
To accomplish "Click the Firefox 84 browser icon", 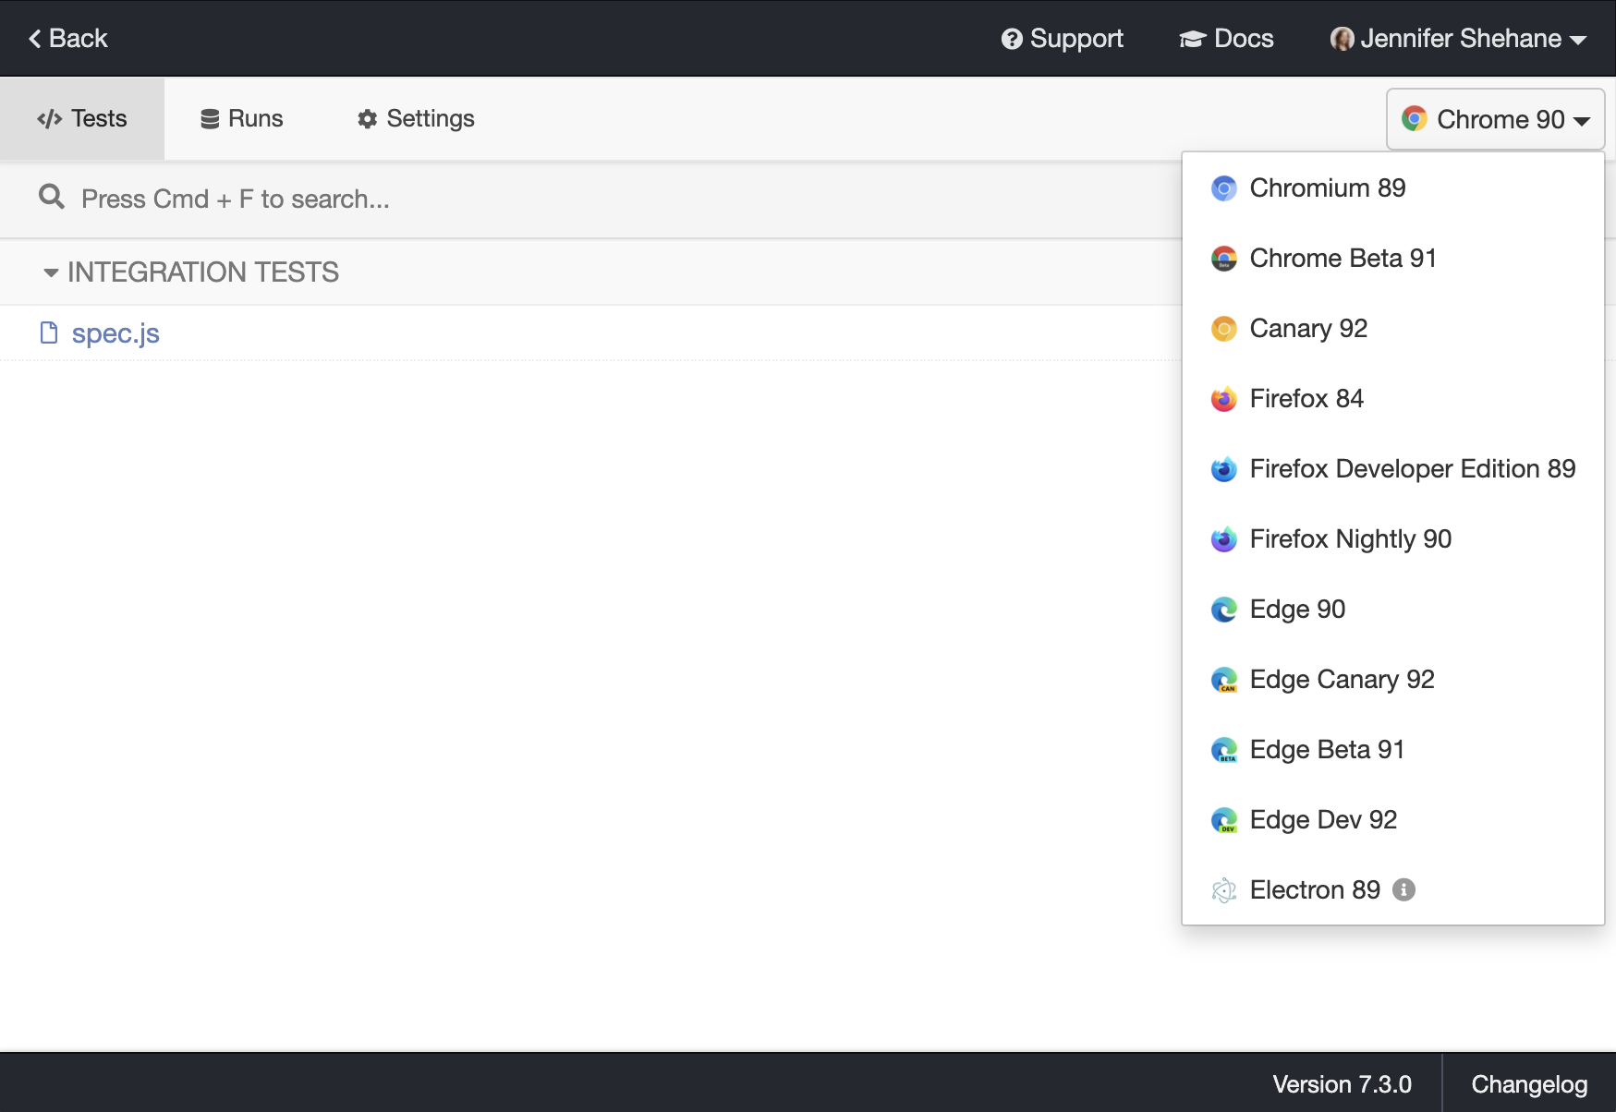I will pyautogui.click(x=1224, y=398).
